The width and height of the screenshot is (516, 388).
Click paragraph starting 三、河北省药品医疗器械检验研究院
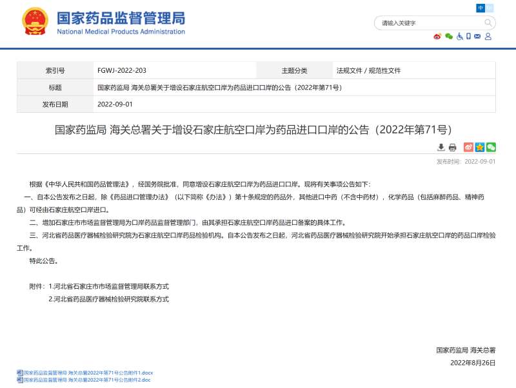[256, 242]
